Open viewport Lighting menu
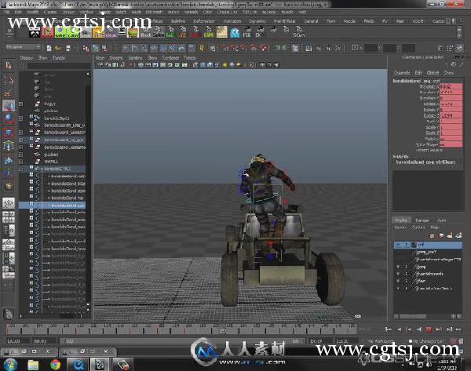The width and height of the screenshot is (471, 371). click(135, 58)
